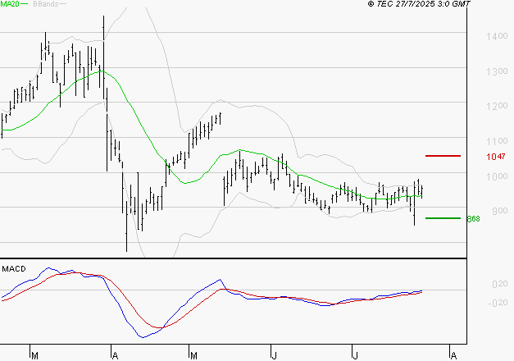Click the 1000 price axis label
This screenshot has width=514, height=361.
point(497,176)
